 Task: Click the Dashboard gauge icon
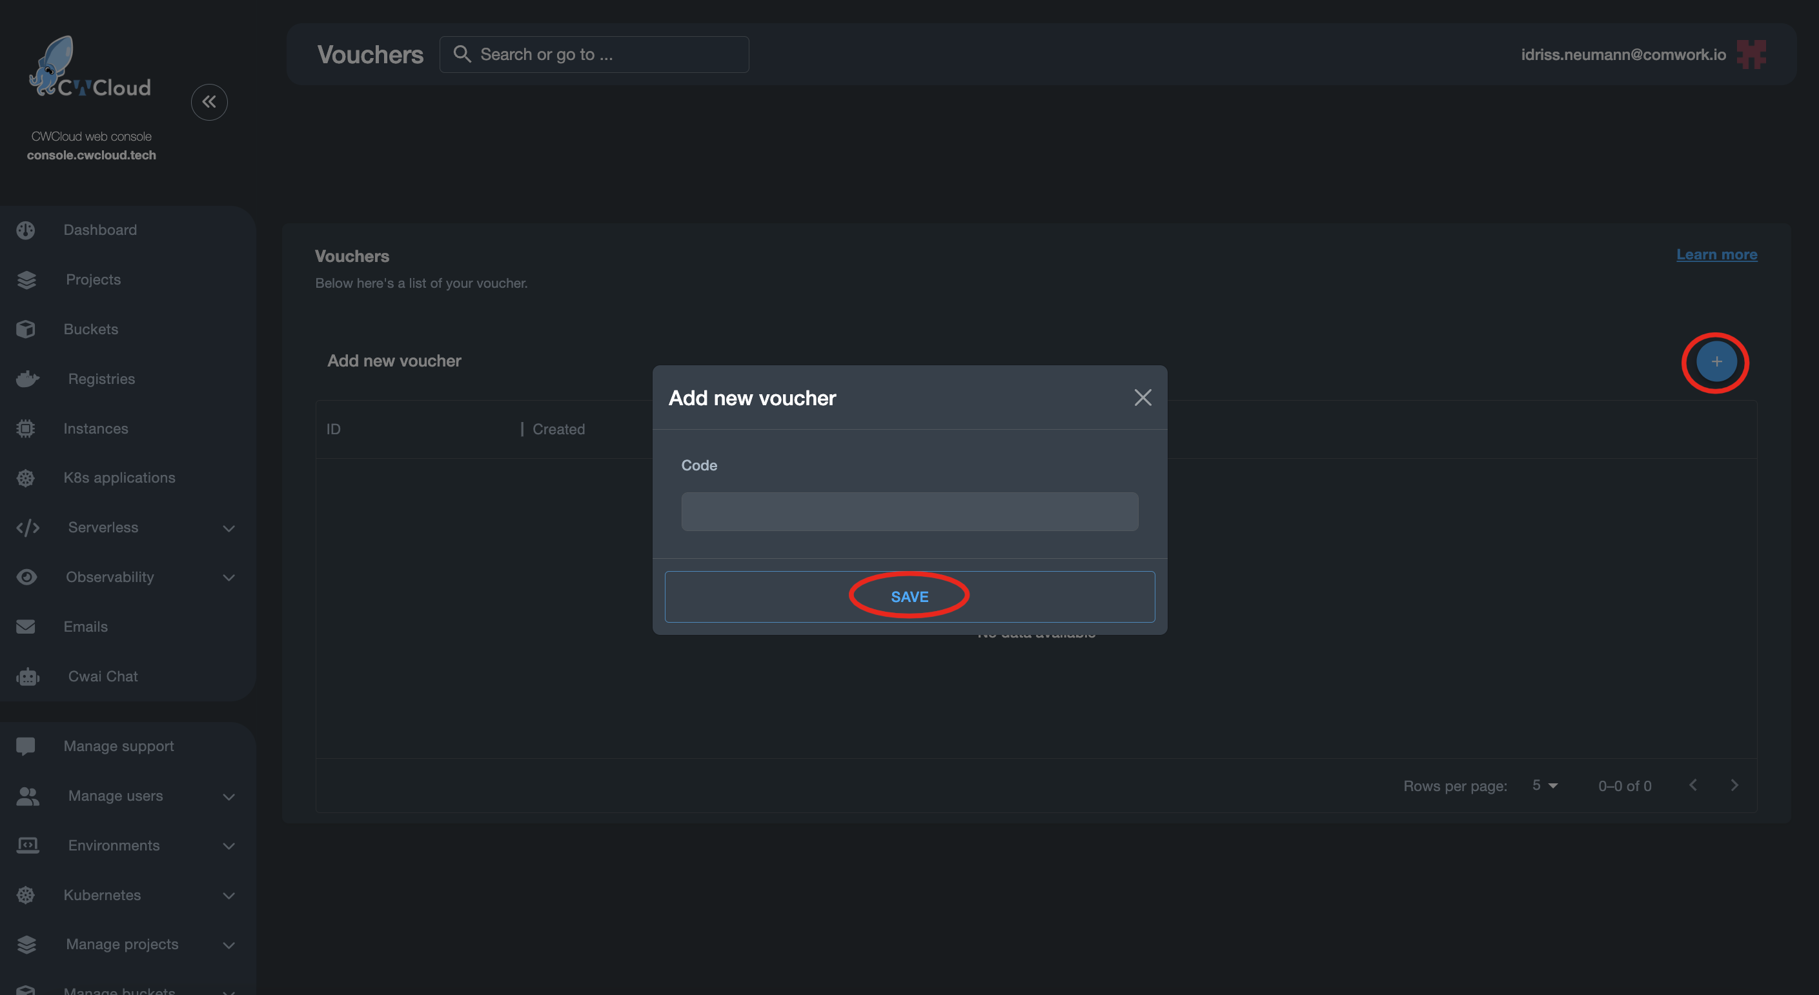[25, 230]
